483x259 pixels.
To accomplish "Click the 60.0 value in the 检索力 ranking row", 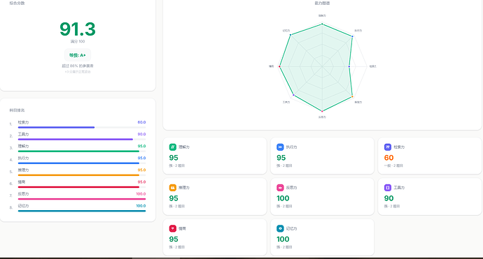I will (141, 122).
